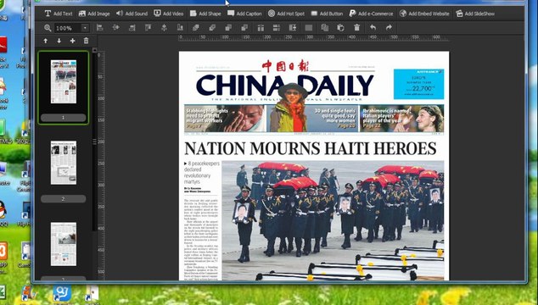The width and height of the screenshot is (538, 305).
Task: Click the paste clipboard icon
Action: [x=341, y=28]
